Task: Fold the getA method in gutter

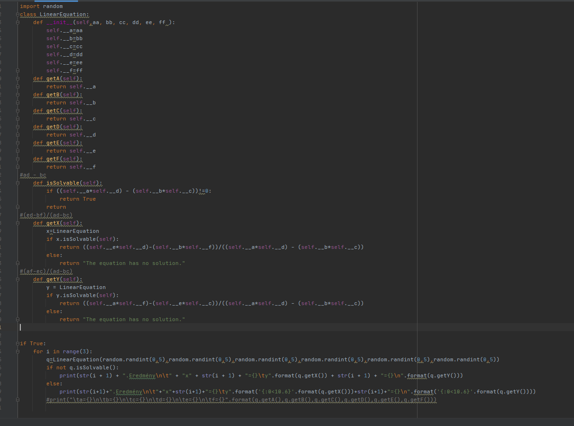Action: tap(17, 78)
